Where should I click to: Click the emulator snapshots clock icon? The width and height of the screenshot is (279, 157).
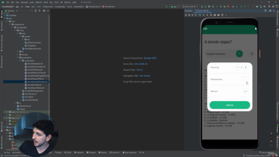(x=222, y=15)
